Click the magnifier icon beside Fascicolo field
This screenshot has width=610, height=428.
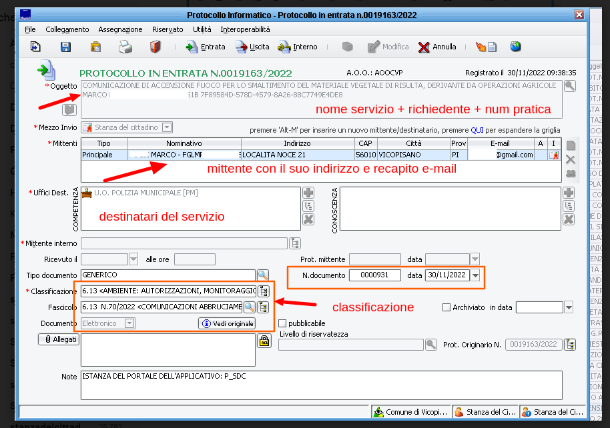click(249, 307)
